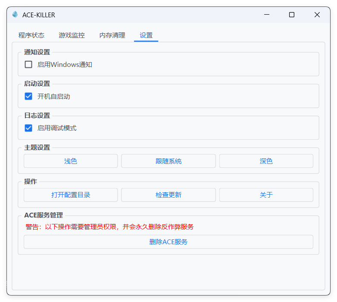Set theme to 跟随系统
The height and width of the screenshot is (302, 337).
(168, 161)
